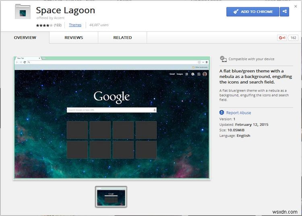Click the Report Abuse exclamation icon
This screenshot has height=216, width=302.
tap(222, 113)
